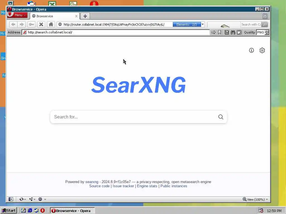
Task: Open the SearXNG info about icon
Action: [251, 50]
